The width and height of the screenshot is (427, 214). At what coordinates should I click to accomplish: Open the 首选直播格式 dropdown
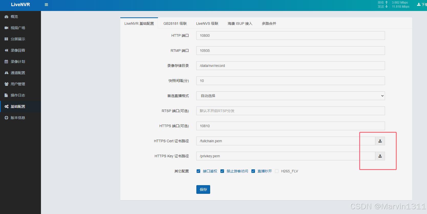pos(291,96)
